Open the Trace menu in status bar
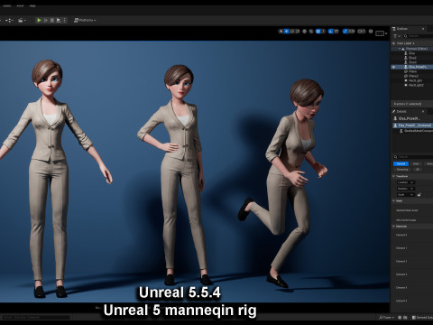The width and height of the screenshot is (433, 325). pos(387,317)
